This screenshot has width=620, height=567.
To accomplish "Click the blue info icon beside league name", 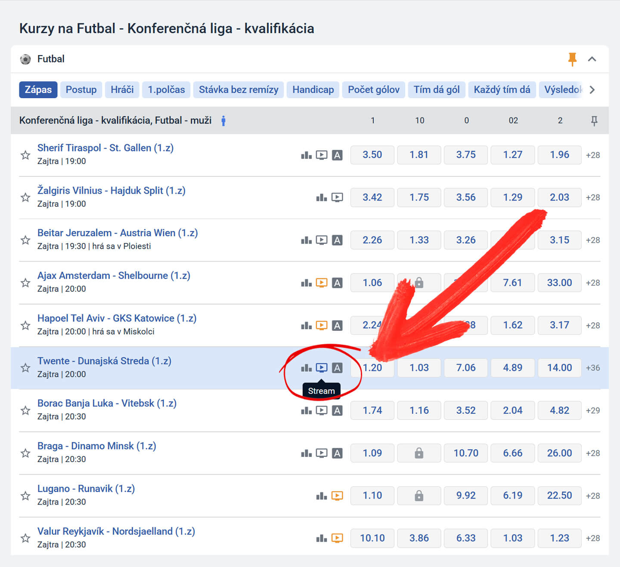I will click(223, 121).
